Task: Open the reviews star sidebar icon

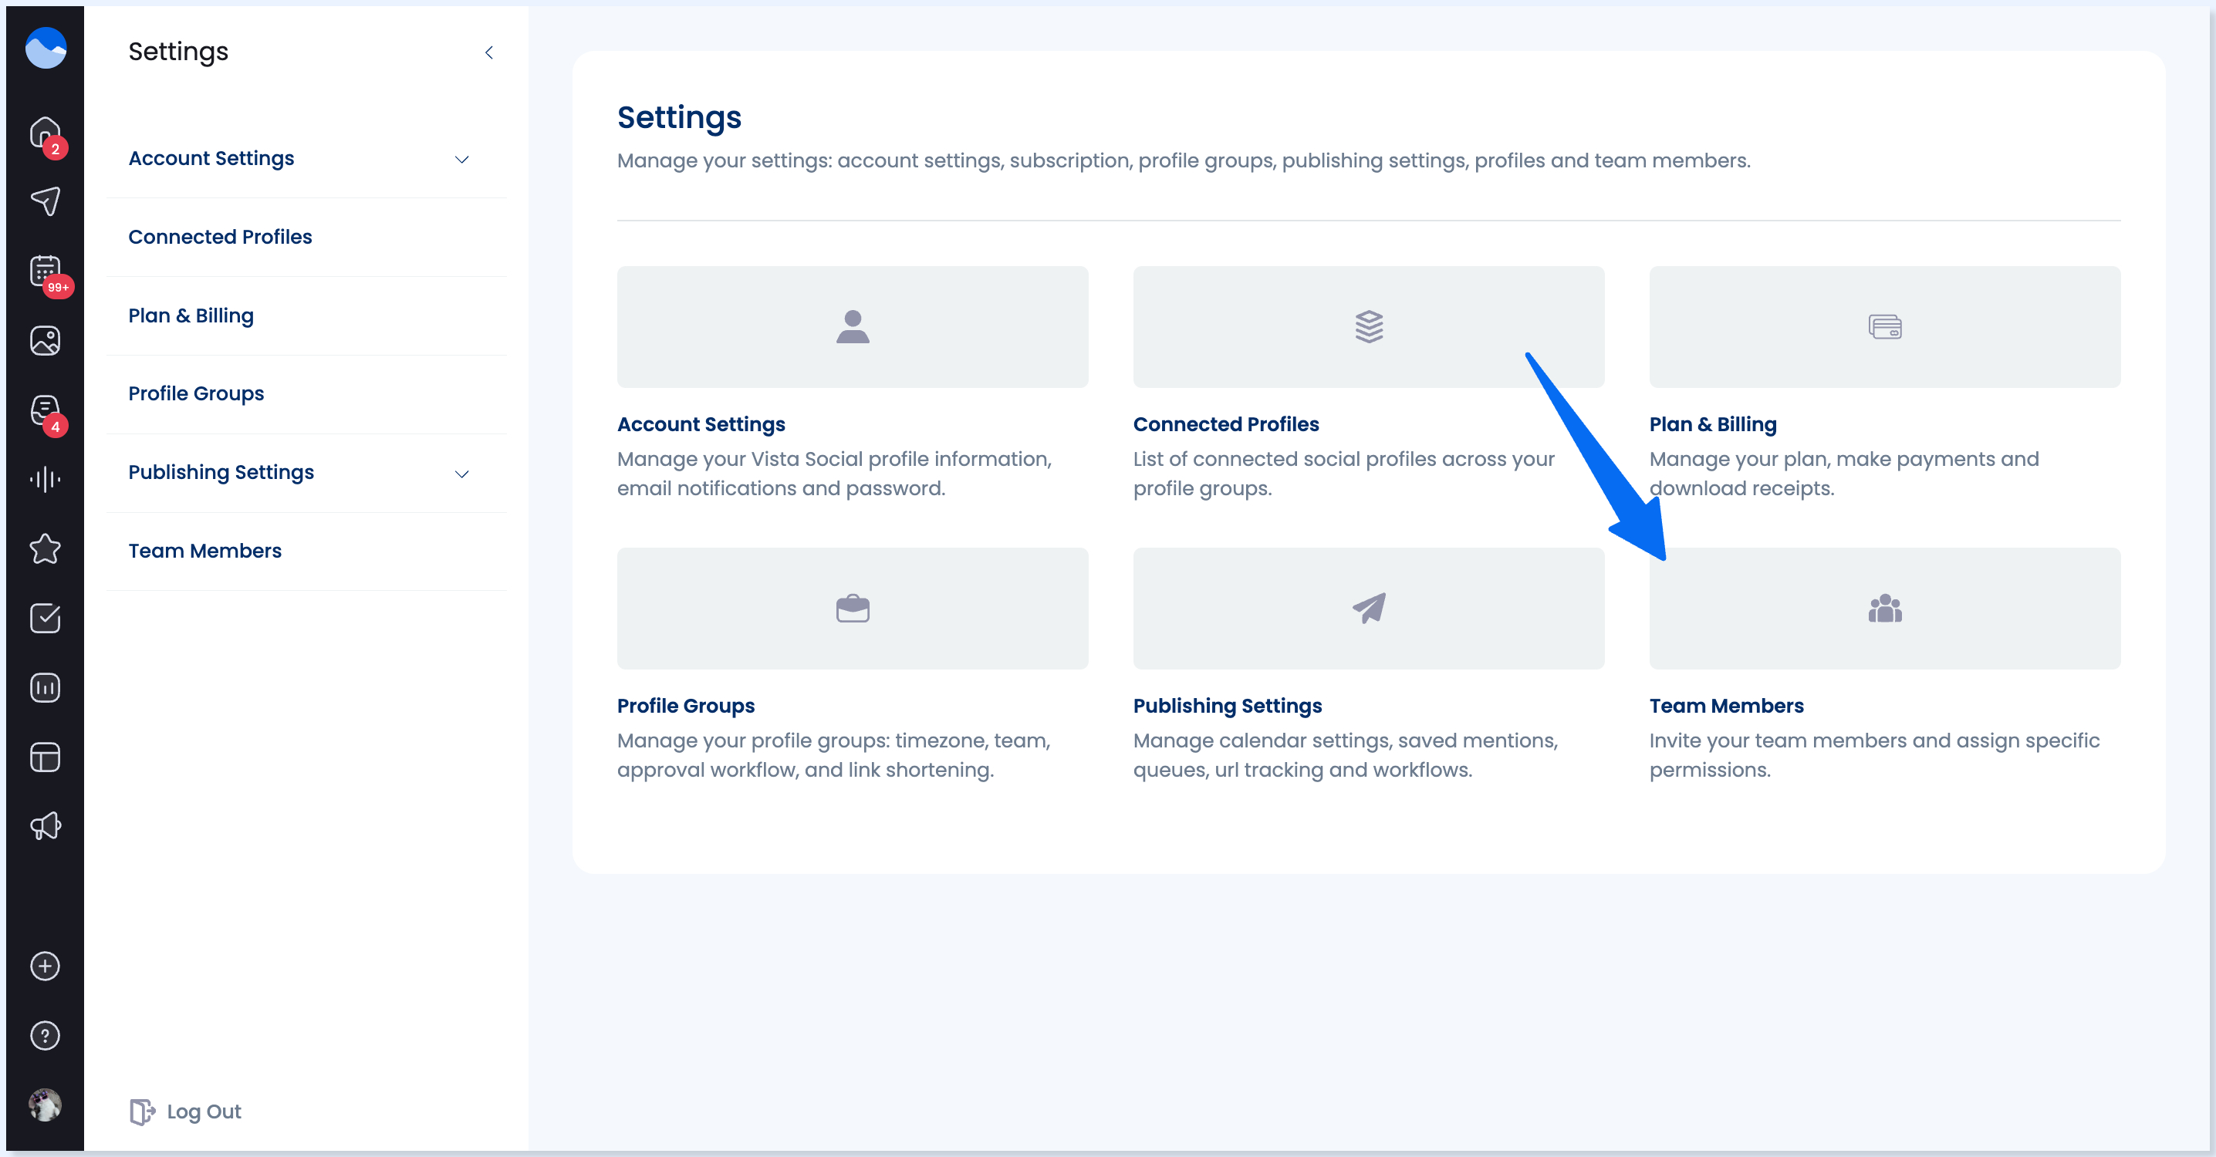Action: 46,549
